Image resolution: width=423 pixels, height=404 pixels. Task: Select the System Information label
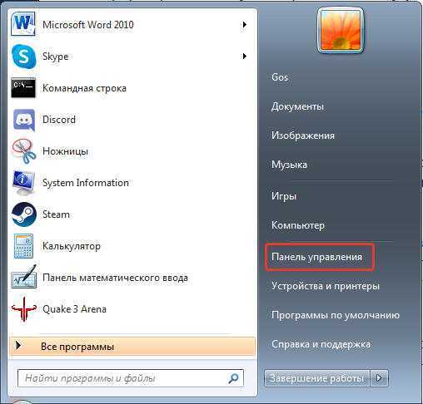point(86,183)
